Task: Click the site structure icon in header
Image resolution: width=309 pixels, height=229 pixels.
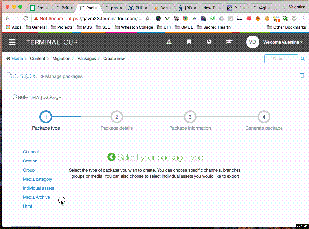Action: [x=169, y=42]
